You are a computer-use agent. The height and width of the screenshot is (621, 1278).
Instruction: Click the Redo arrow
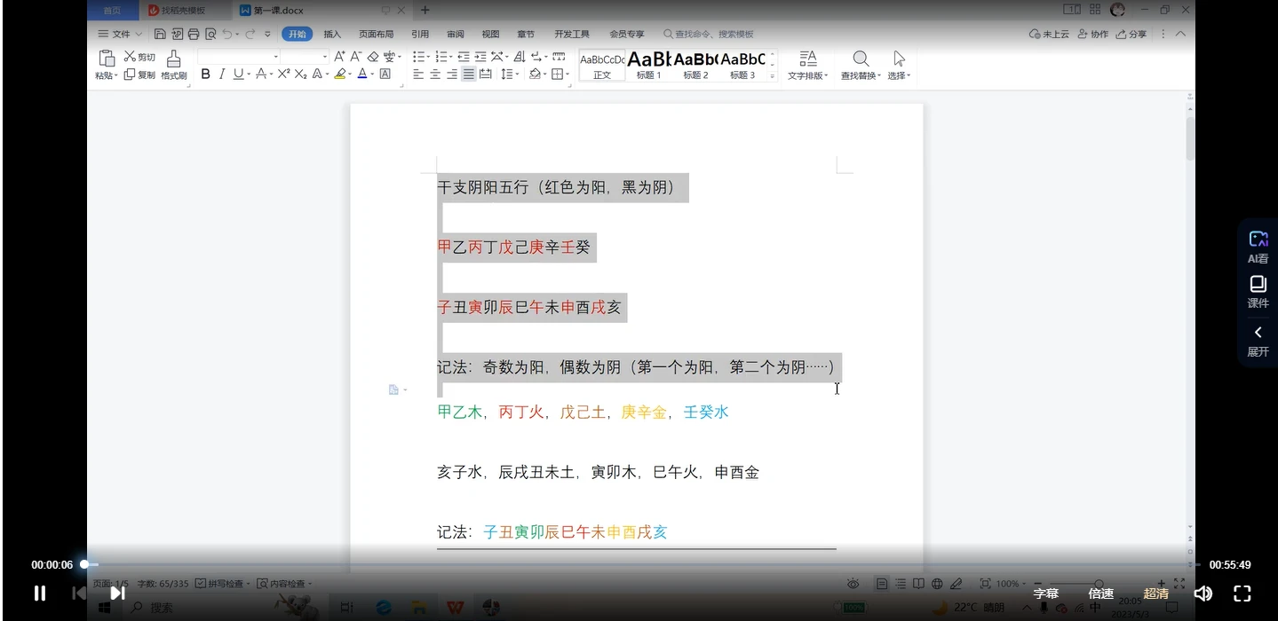point(250,34)
